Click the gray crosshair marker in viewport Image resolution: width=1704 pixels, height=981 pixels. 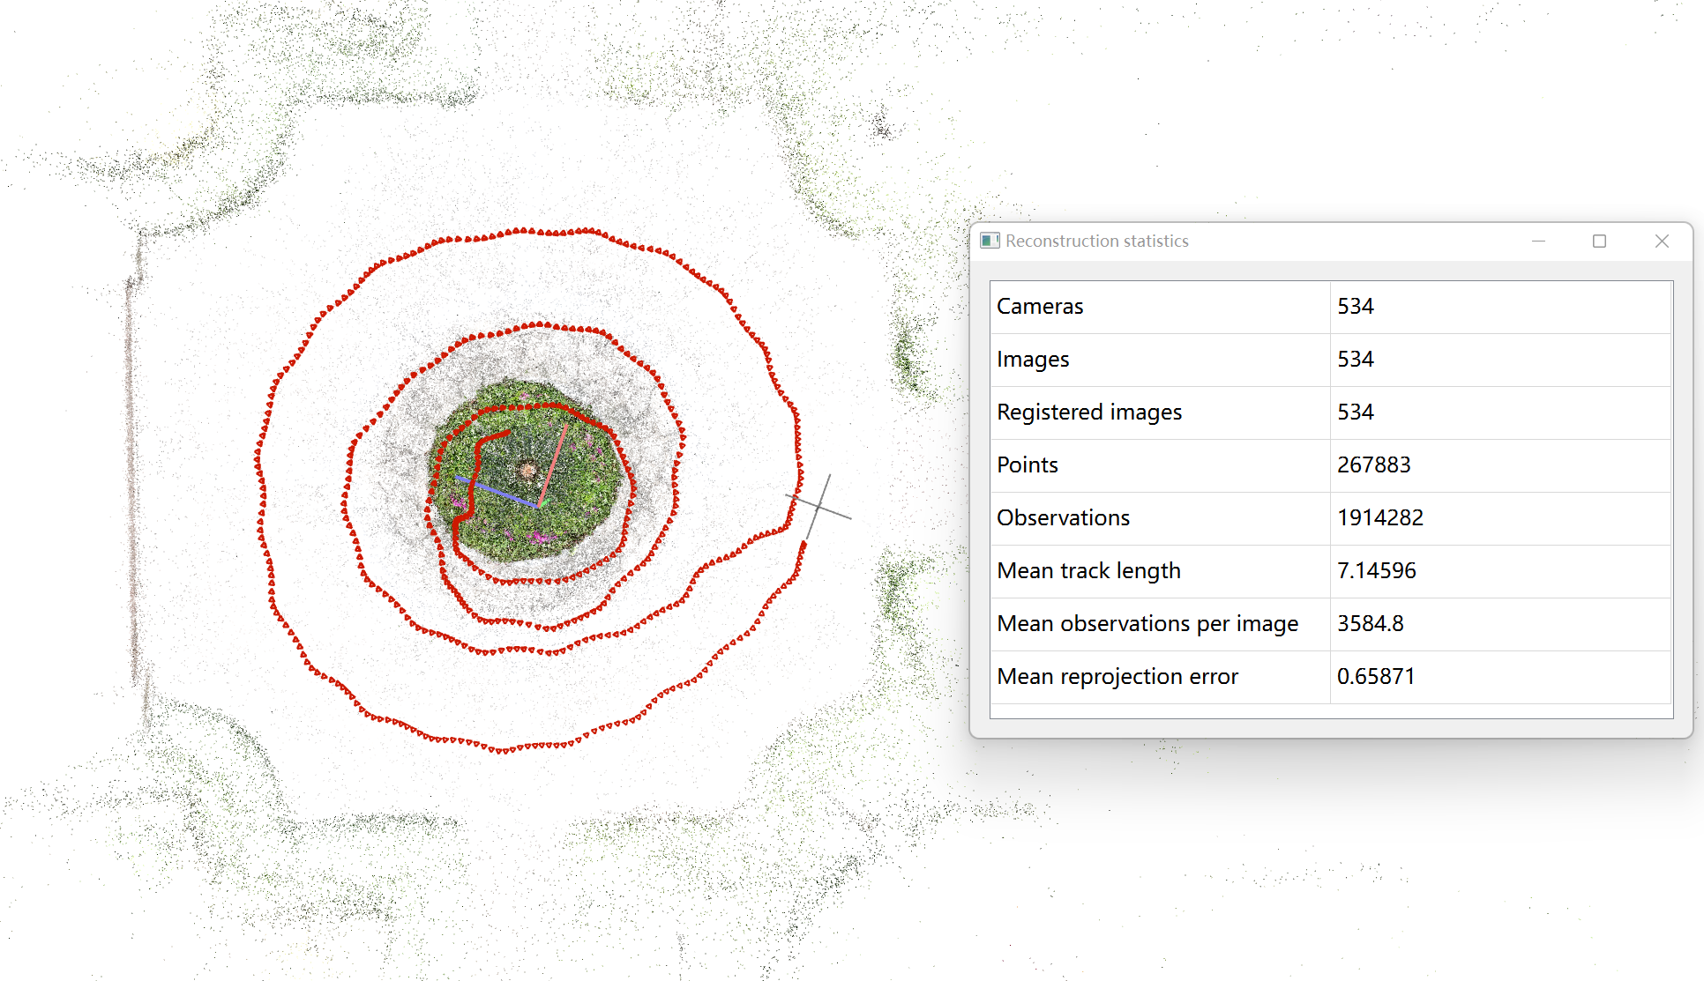pos(818,507)
